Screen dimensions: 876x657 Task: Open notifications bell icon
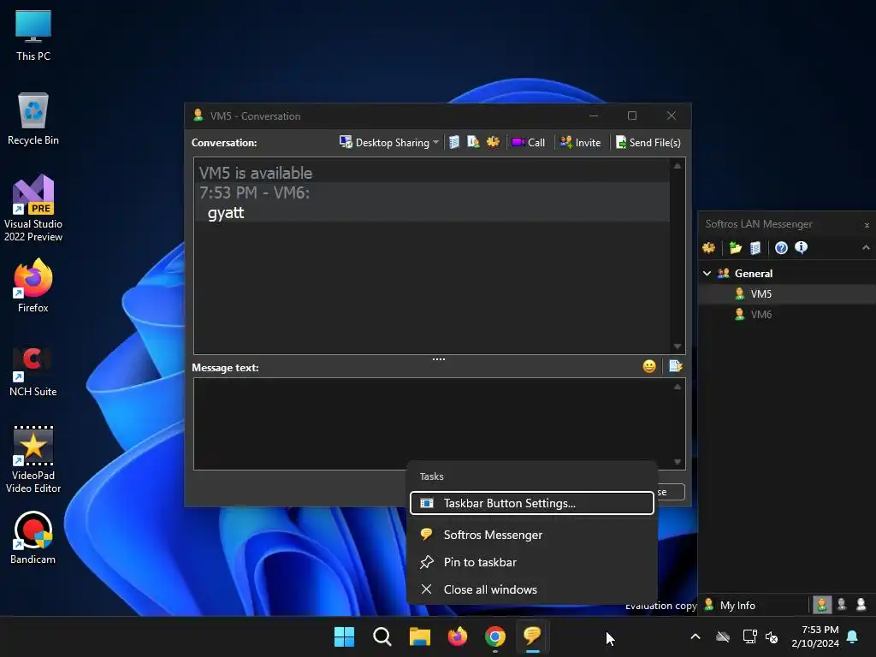click(x=853, y=636)
